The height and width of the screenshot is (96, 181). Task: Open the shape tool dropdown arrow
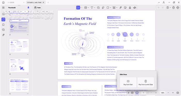(x=110, y=7)
